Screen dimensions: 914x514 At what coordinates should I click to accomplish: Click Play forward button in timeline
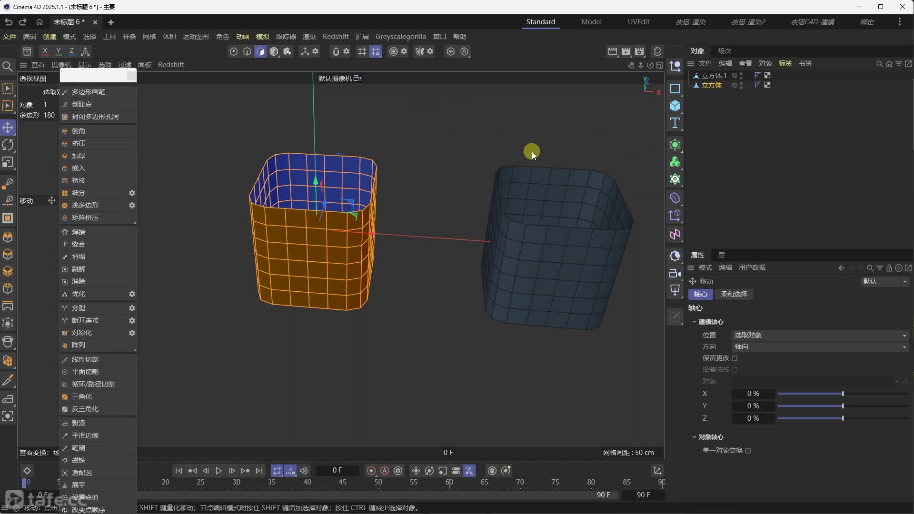point(219,471)
